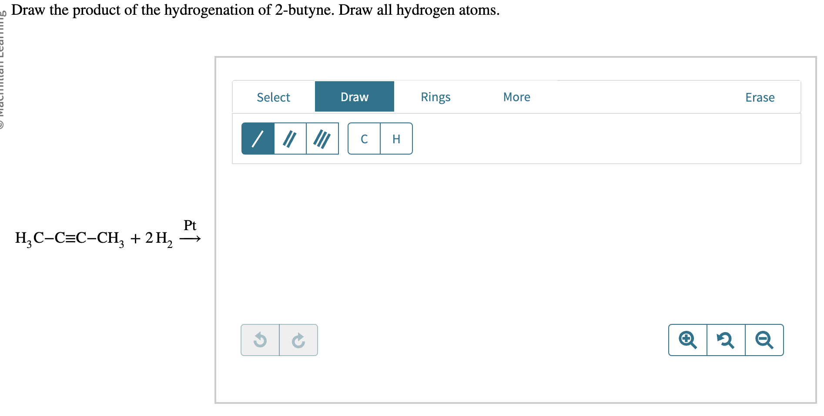The width and height of the screenshot is (824, 416).
Task: Open the Rings tab
Action: click(x=435, y=97)
